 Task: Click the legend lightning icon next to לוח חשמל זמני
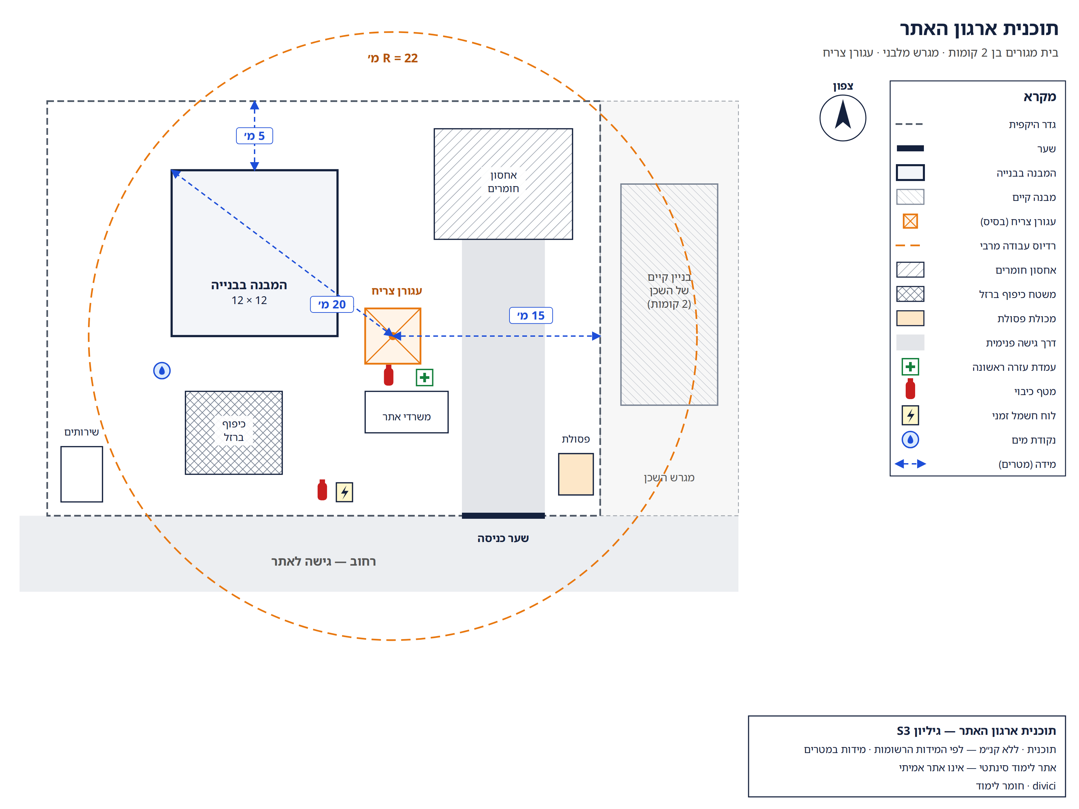coord(910,416)
